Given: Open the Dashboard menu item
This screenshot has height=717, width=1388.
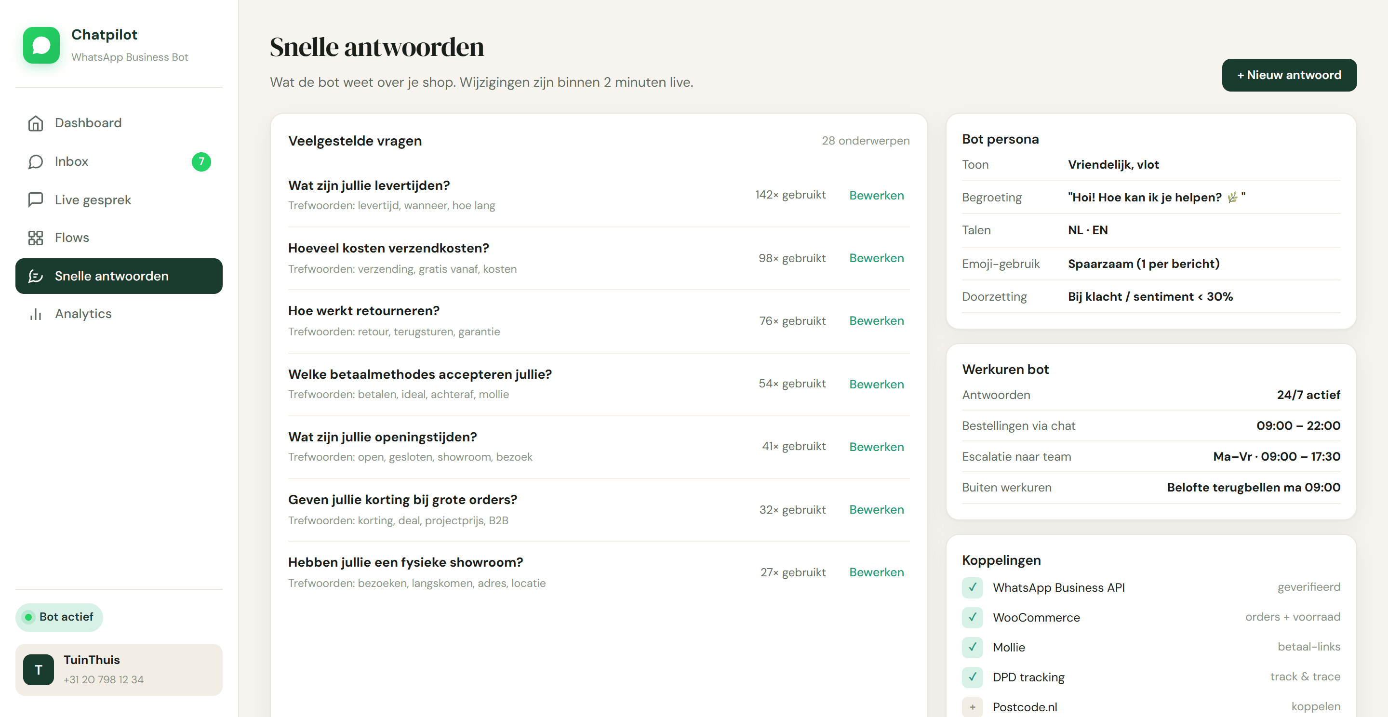Looking at the screenshot, I should pyautogui.click(x=119, y=123).
